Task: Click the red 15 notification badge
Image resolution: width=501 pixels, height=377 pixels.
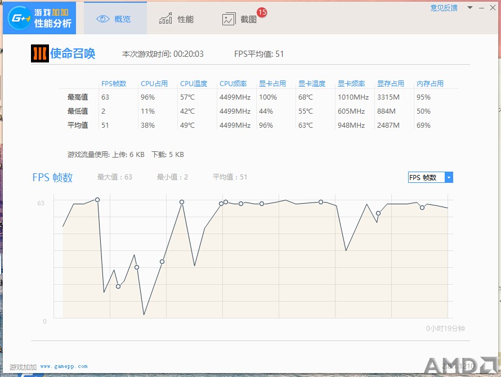Action: (x=262, y=12)
